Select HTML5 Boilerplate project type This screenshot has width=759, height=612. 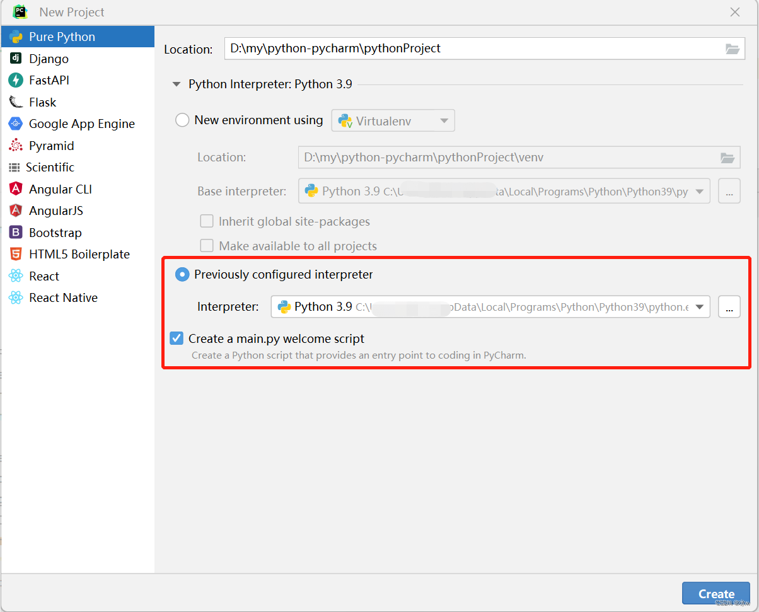pos(78,254)
